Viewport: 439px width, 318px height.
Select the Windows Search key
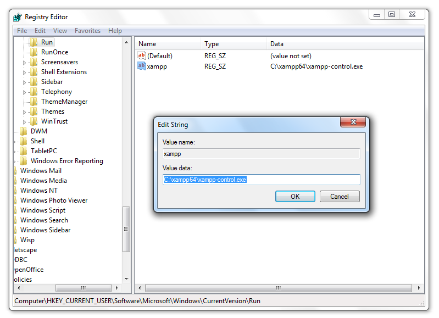[44, 220]
